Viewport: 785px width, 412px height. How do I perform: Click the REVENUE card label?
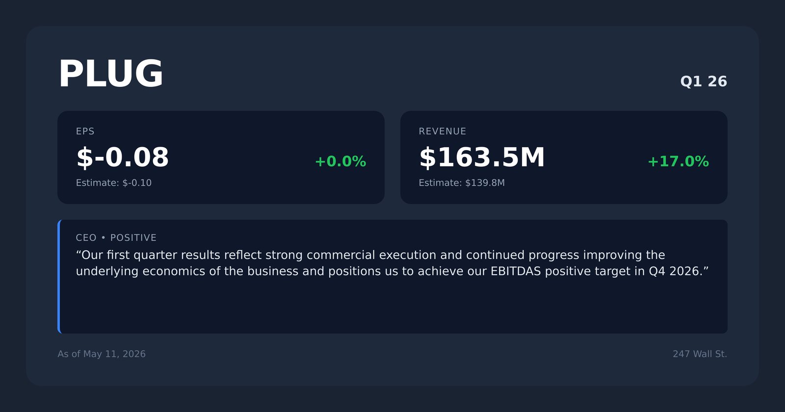pyautogui.click(x=443, y=131)
